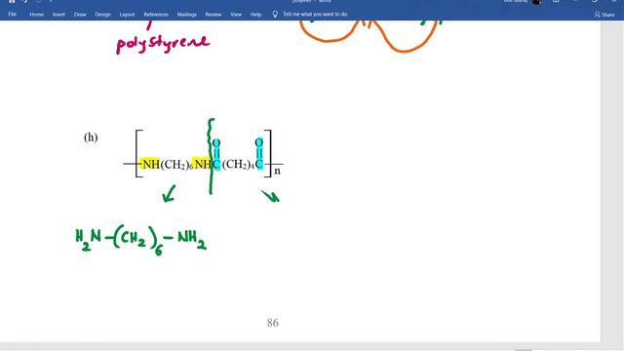Switch to the Home ribbon tab
This screenshot has height=351, width=624.
36,15
